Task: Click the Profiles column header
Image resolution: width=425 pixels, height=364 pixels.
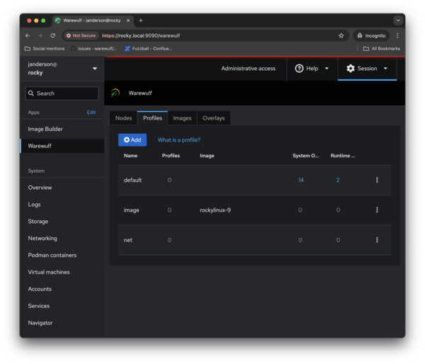Action: (x=171, y=156)
